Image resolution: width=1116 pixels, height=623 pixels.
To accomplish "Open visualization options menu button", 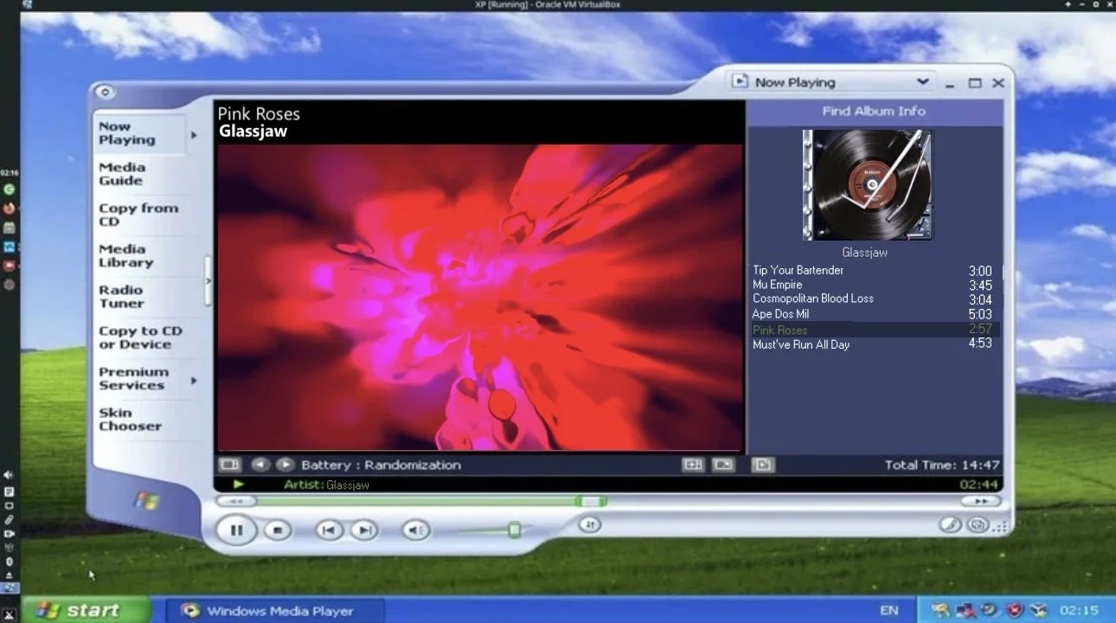I will (229, 465).
